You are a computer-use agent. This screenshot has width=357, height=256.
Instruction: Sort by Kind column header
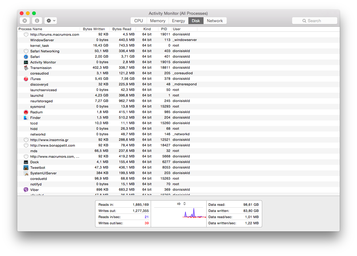tap(147, 29)
